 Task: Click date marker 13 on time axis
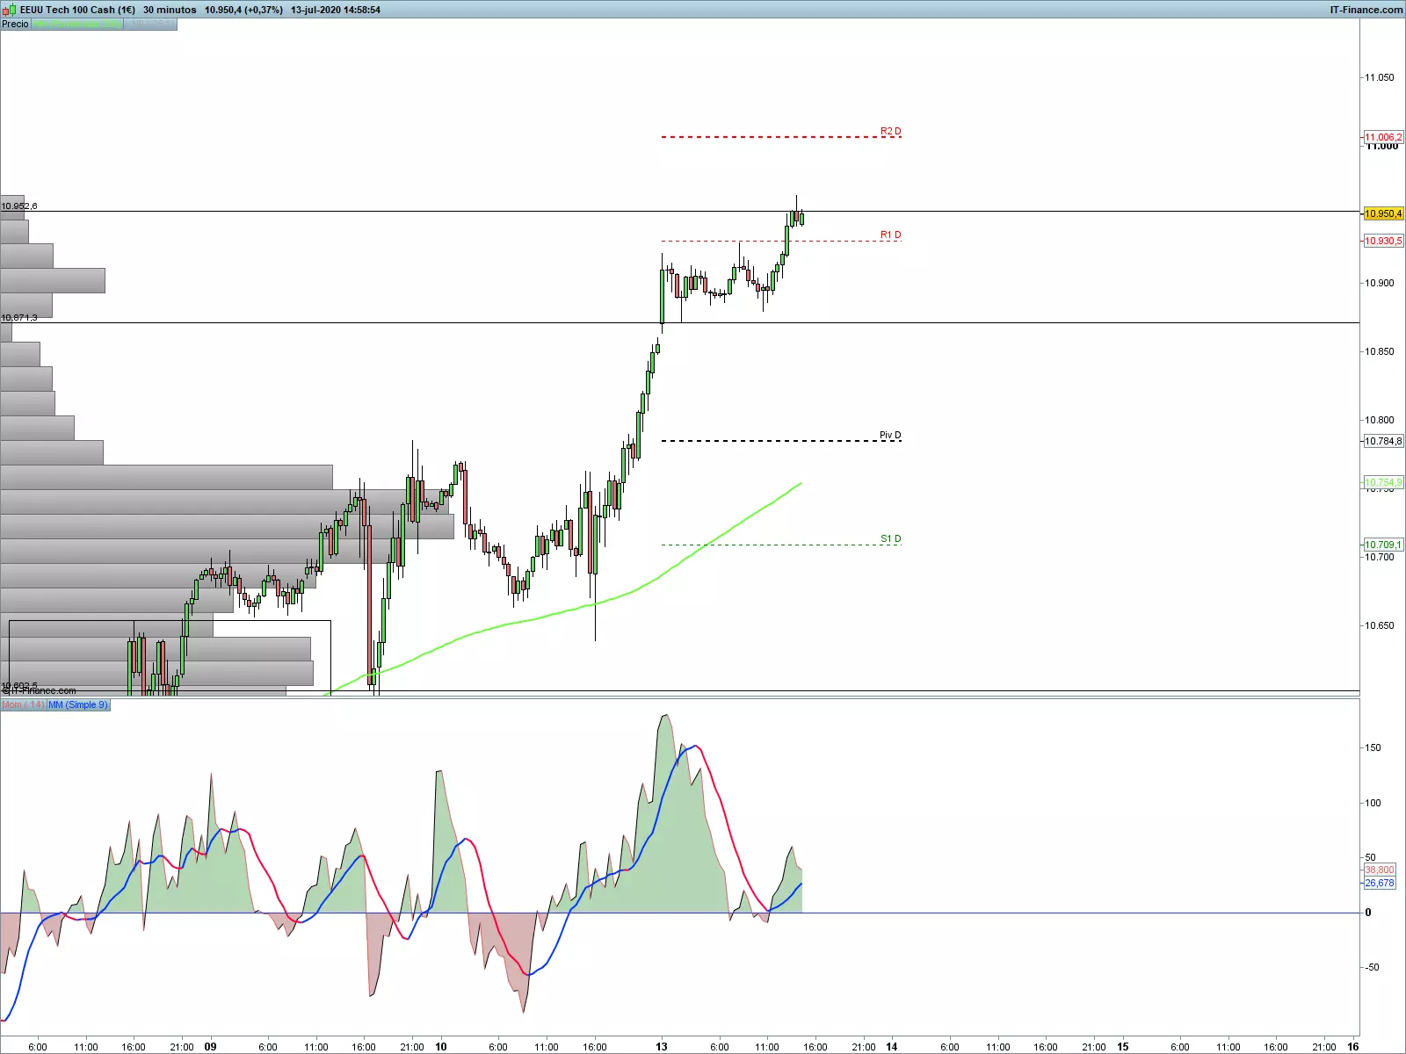pos(662,1046)
